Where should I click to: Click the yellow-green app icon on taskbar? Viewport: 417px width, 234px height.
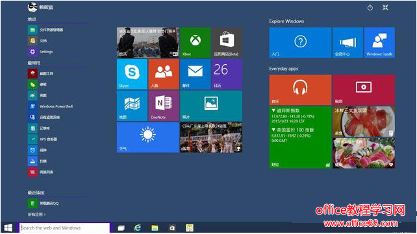pos(190,228)
